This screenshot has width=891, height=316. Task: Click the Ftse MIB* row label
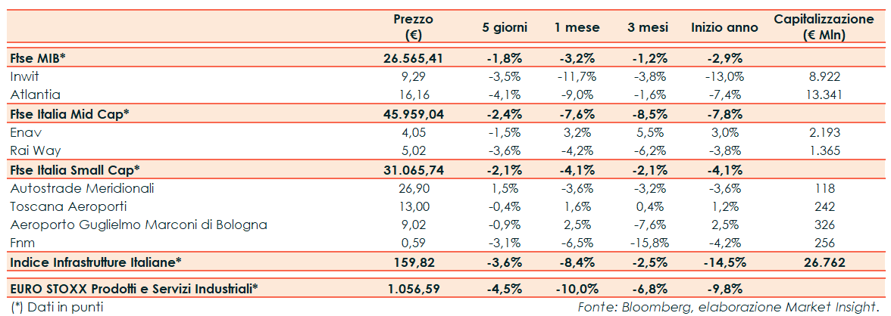click(37, 58)
